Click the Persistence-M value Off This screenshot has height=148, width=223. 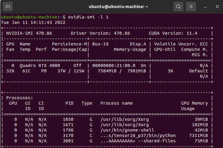coord(77,65)
